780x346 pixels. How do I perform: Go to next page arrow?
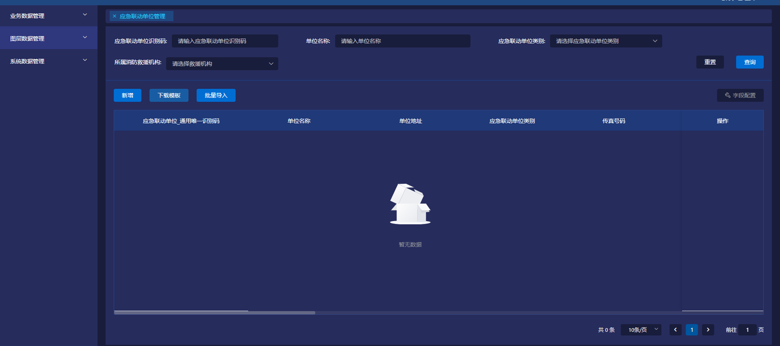tap(708, 330)
